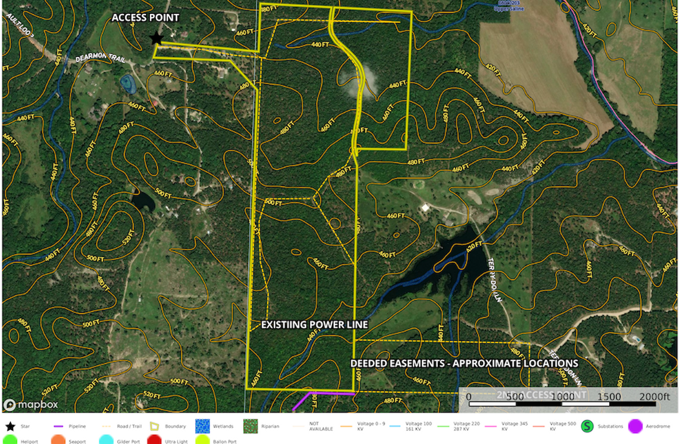Click the Deeded Easements label text
The width and height of the screenshot is (680, 444).
[x=464, y=363]
